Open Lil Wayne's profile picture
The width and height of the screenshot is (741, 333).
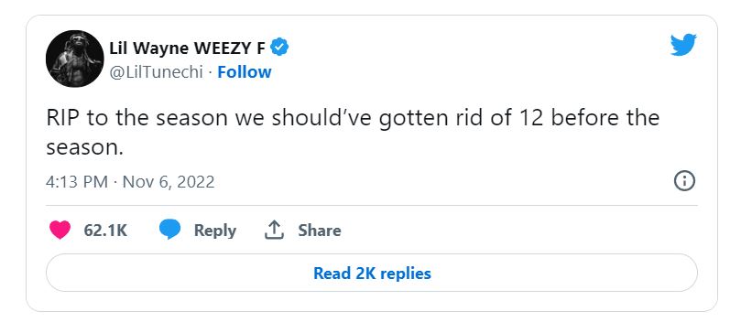(75, 59)
